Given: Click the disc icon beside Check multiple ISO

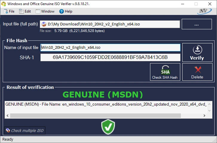Looking at the screenshot, I should (8, 130).
